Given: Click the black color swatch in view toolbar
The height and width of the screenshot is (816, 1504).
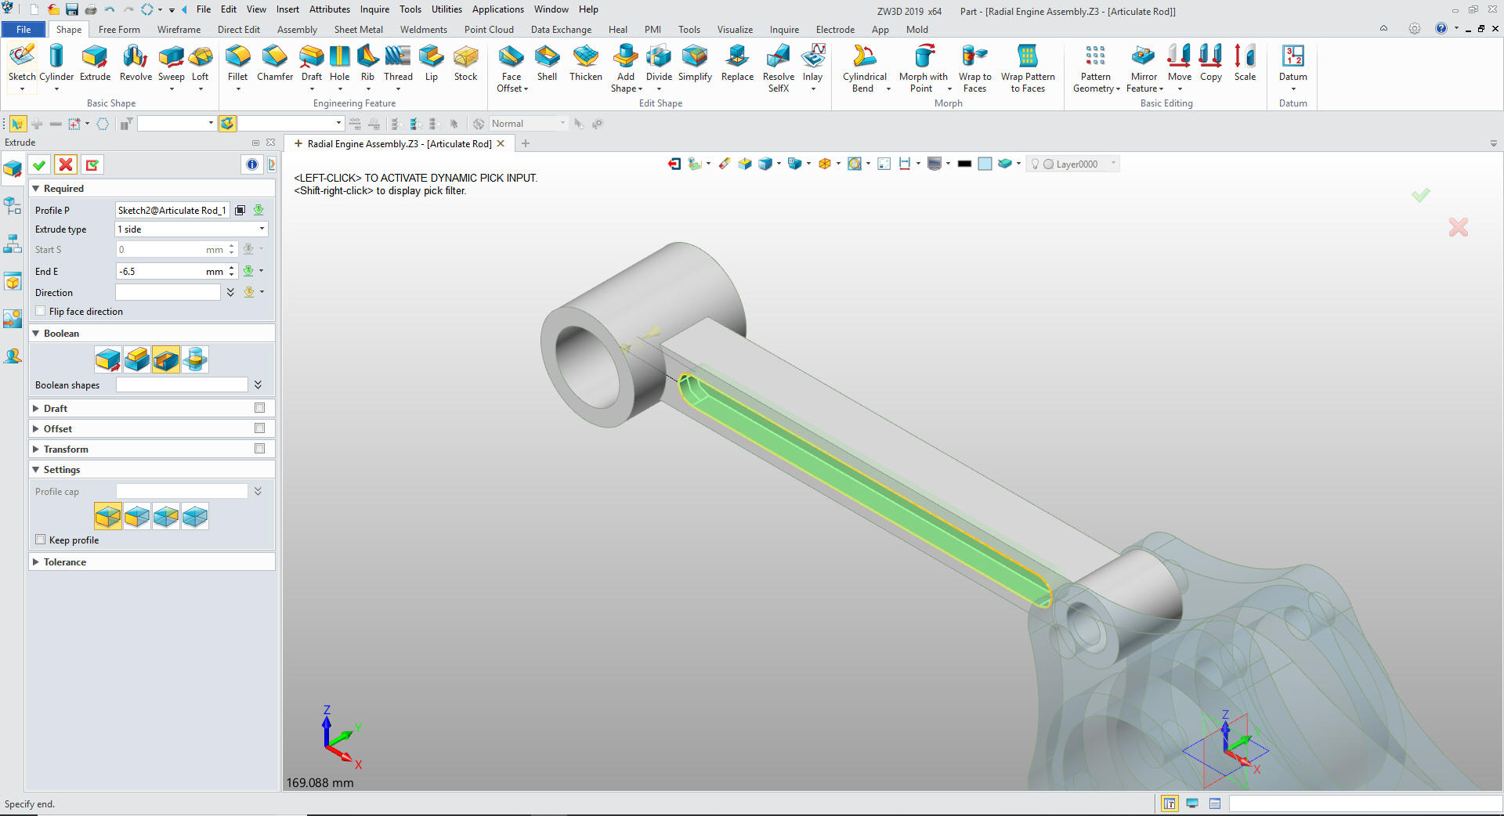Looking at the screenshot, I should pos(964,164).
